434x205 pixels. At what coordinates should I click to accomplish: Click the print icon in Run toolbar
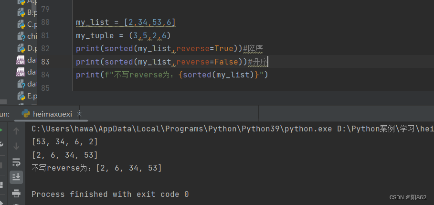pos(16,193)
